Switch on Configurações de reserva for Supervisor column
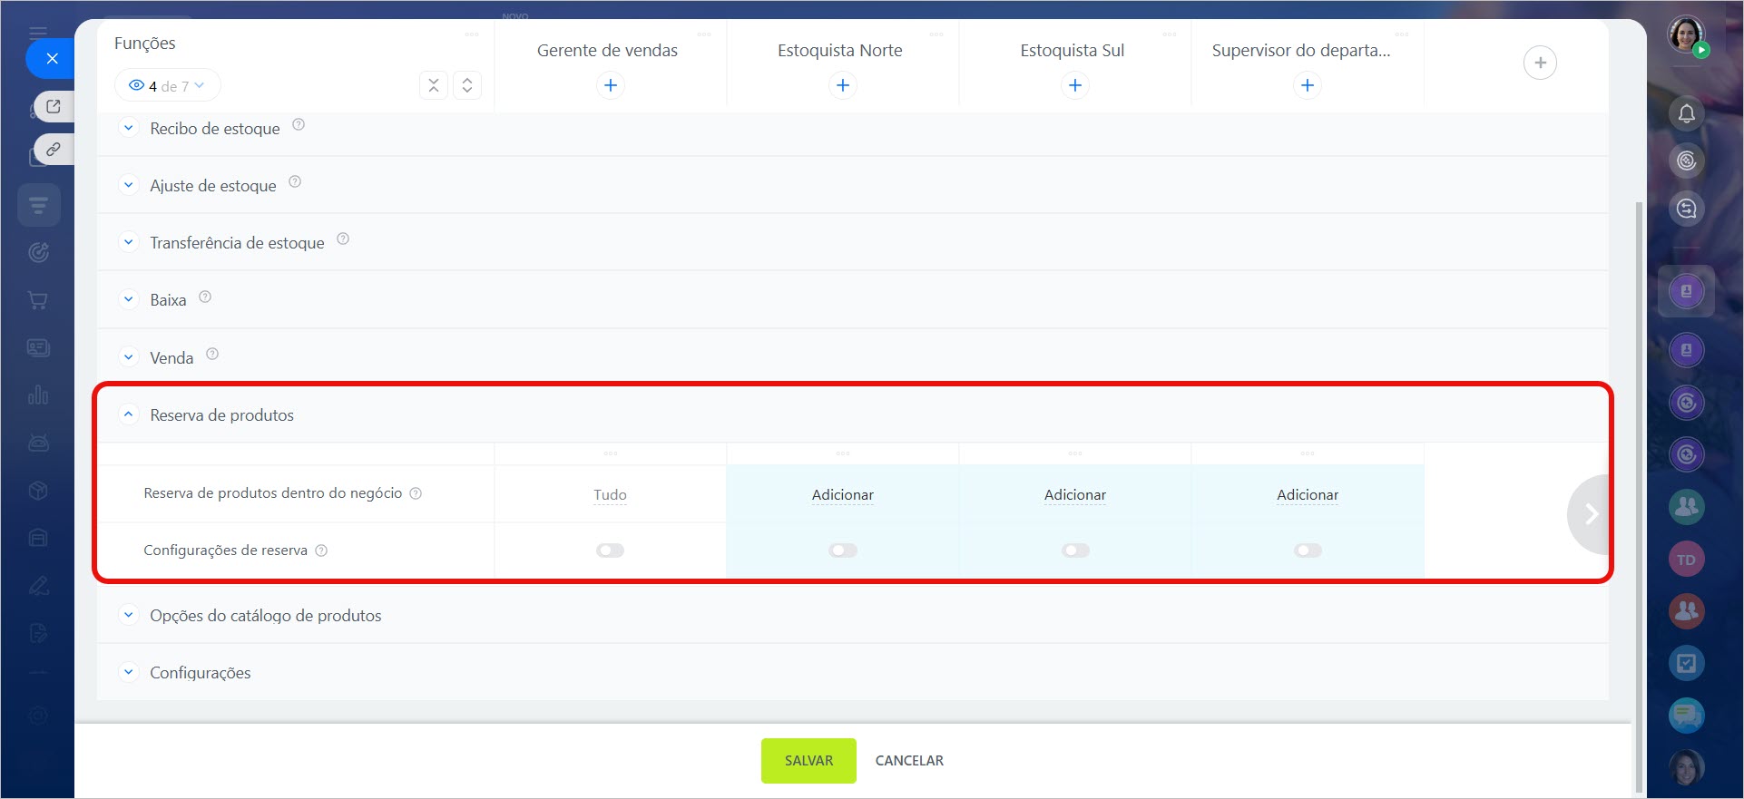Image resolution: width=1744 pixels, height=799 pixels. (x=1307, y=551)
